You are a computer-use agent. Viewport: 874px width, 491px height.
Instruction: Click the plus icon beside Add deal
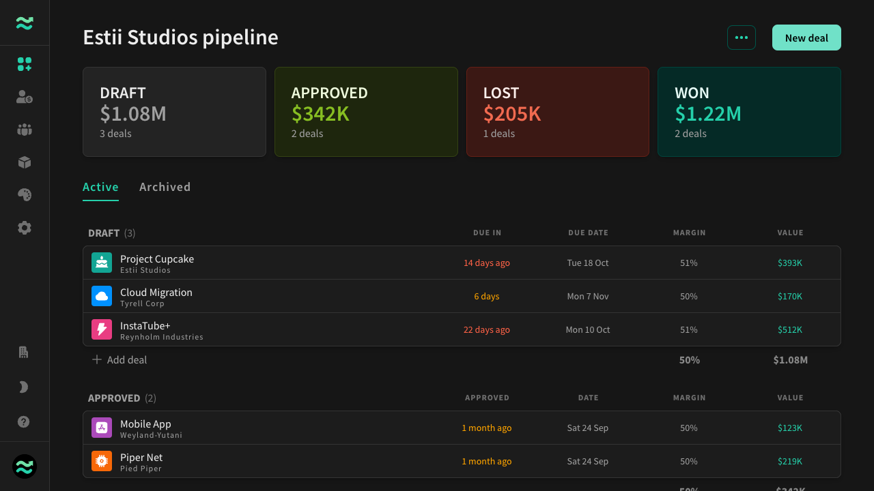point(97,359)
